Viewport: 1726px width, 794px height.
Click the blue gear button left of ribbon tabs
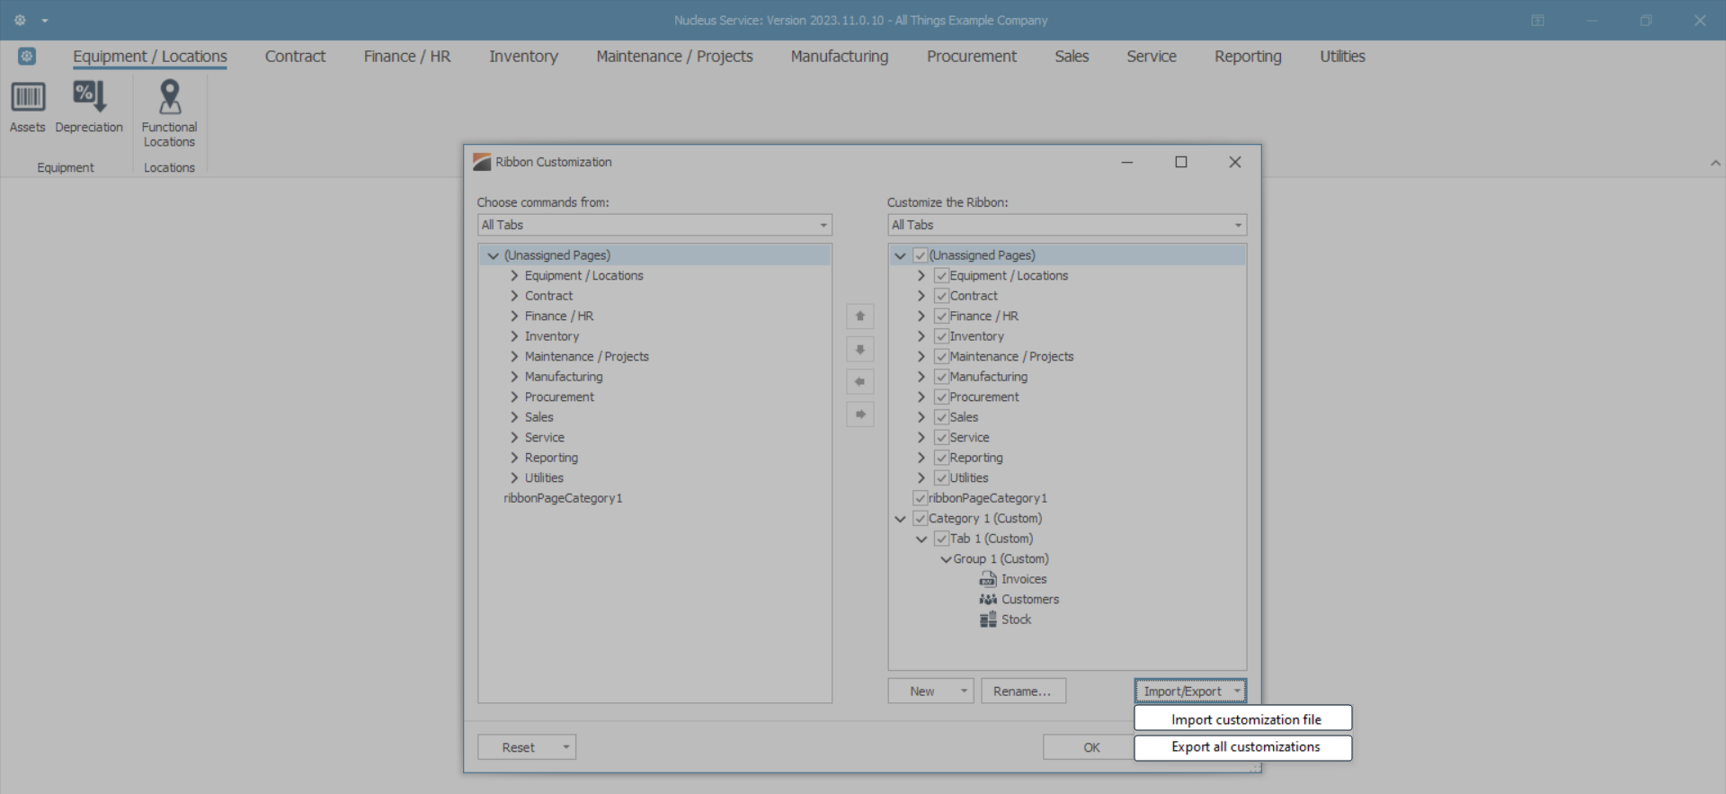coord(27,57)
